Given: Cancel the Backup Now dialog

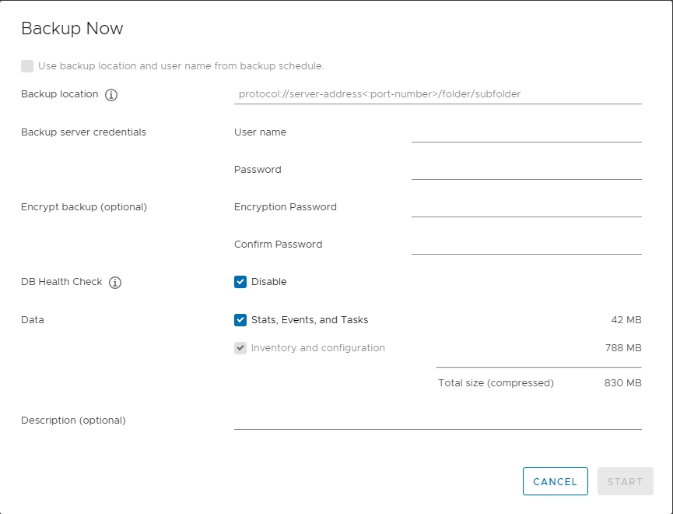Looking at the screenshot, I should point(556,481).
